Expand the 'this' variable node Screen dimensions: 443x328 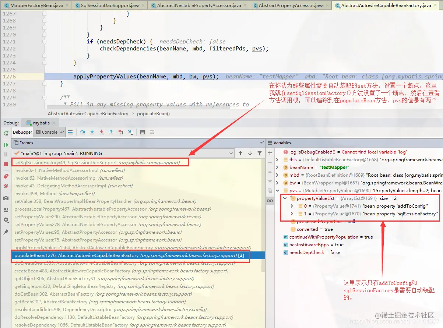[278, 159]
